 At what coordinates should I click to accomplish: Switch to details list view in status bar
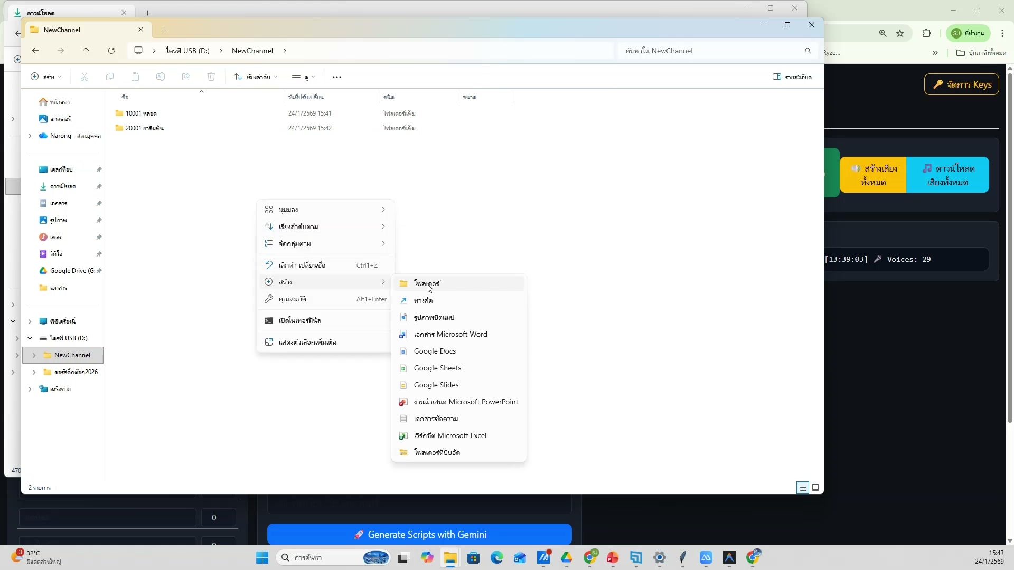point(803,488)
